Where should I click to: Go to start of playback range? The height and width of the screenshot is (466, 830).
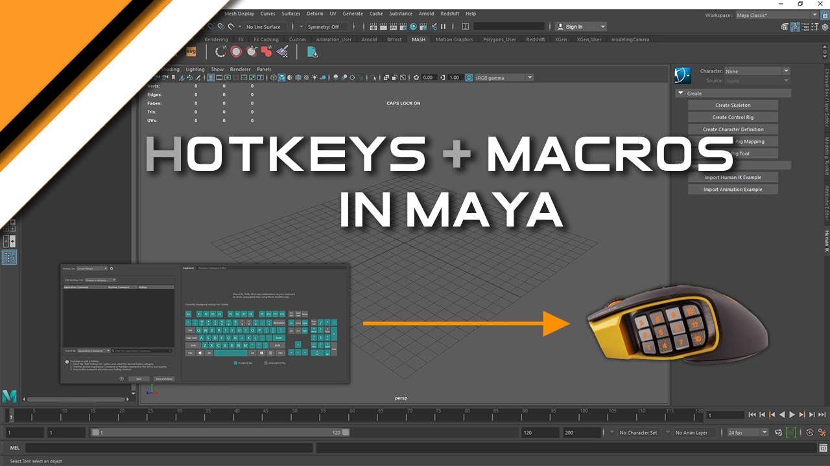752,415
